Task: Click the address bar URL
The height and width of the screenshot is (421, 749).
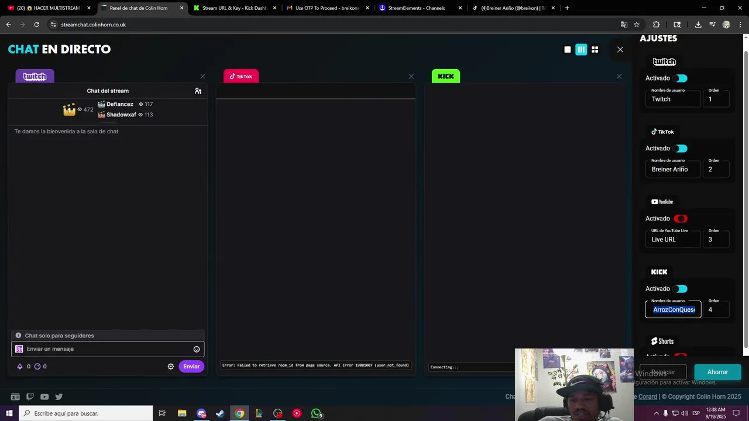Action: click(94, 25)
